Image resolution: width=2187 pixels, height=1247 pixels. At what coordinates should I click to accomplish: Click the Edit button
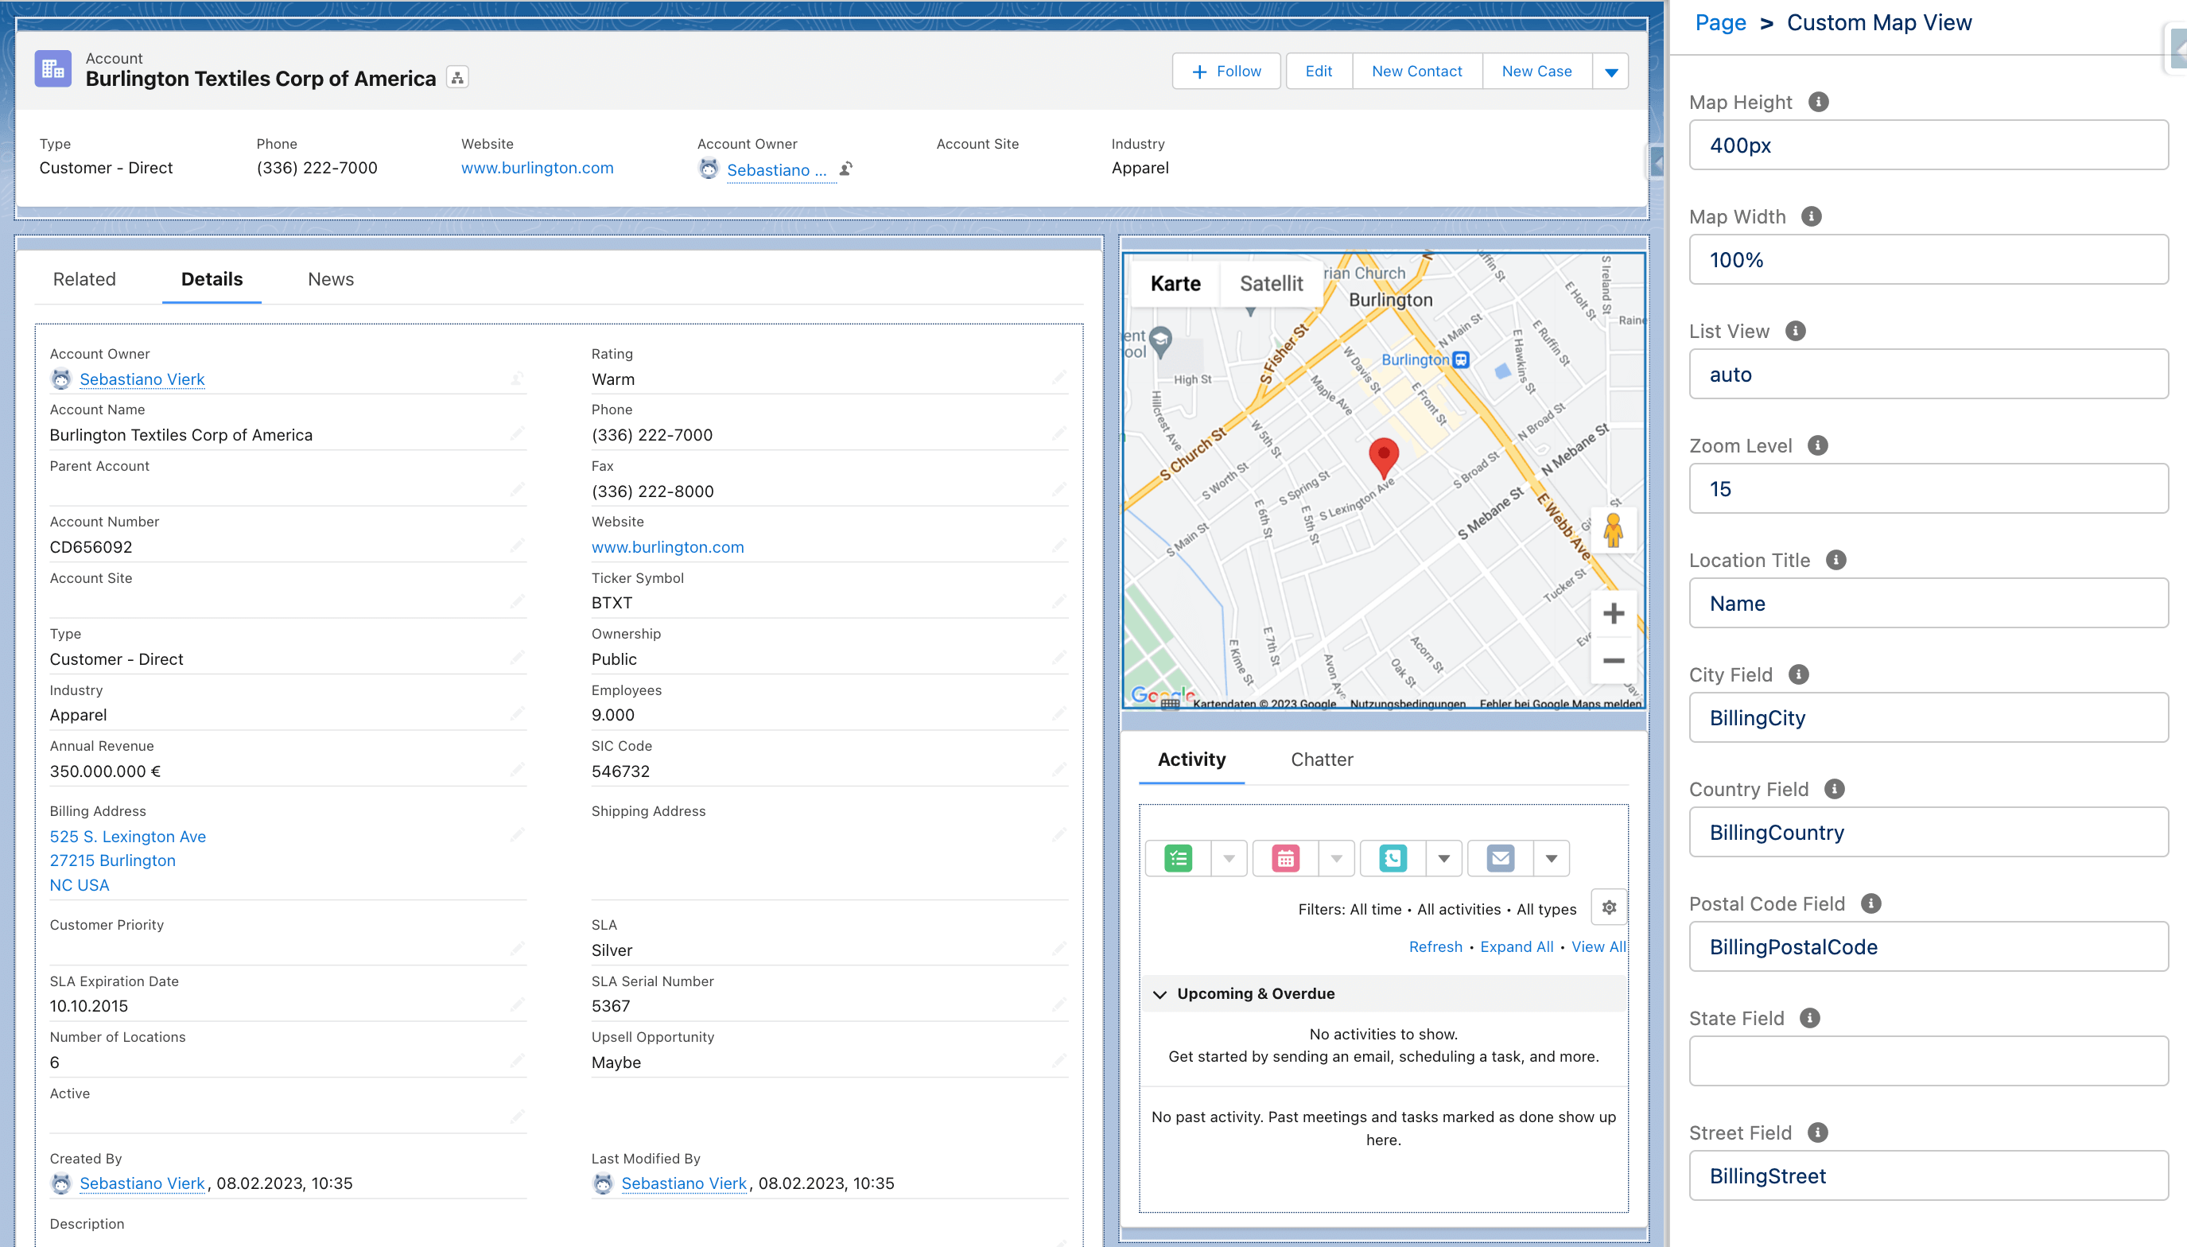point(1319,71)
